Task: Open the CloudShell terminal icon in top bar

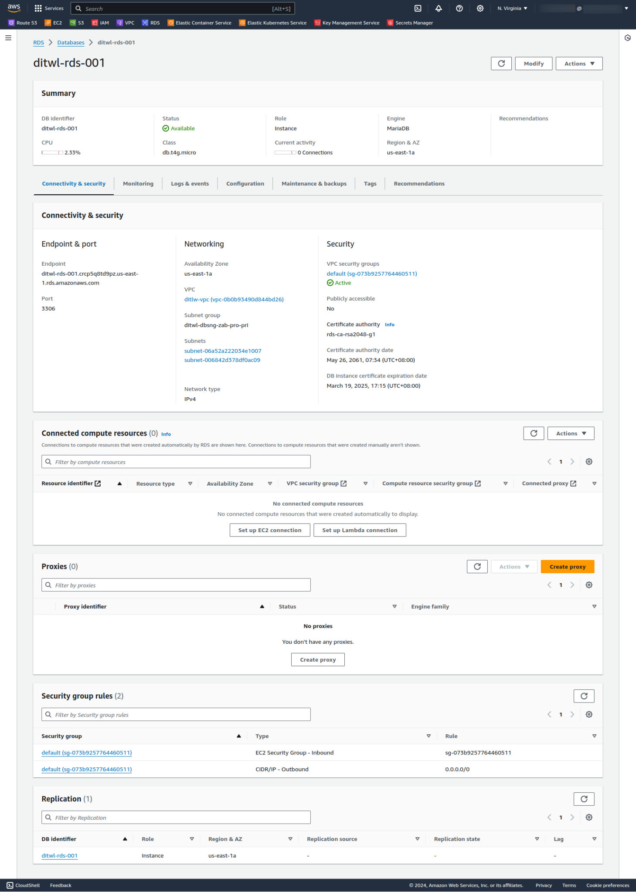Action: point(418,8)
